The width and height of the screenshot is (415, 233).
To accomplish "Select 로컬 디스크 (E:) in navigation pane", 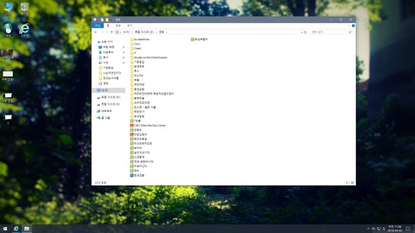I will click(111, 104).
